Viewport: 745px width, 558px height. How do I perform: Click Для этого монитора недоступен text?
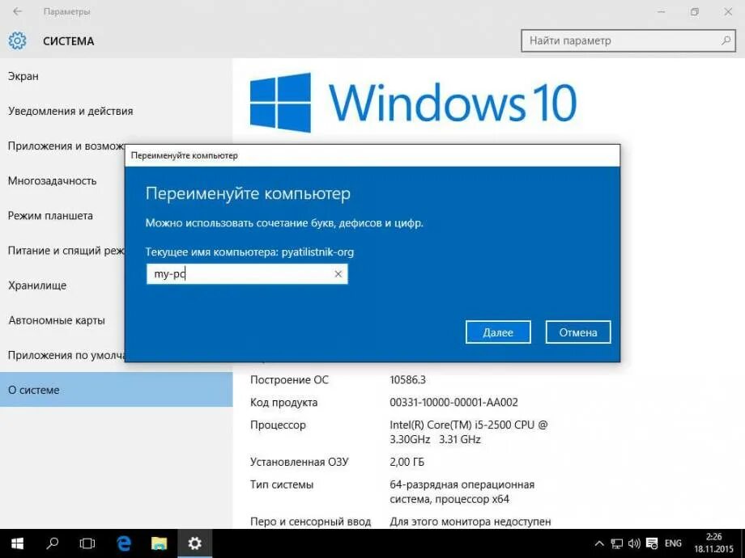470,522
